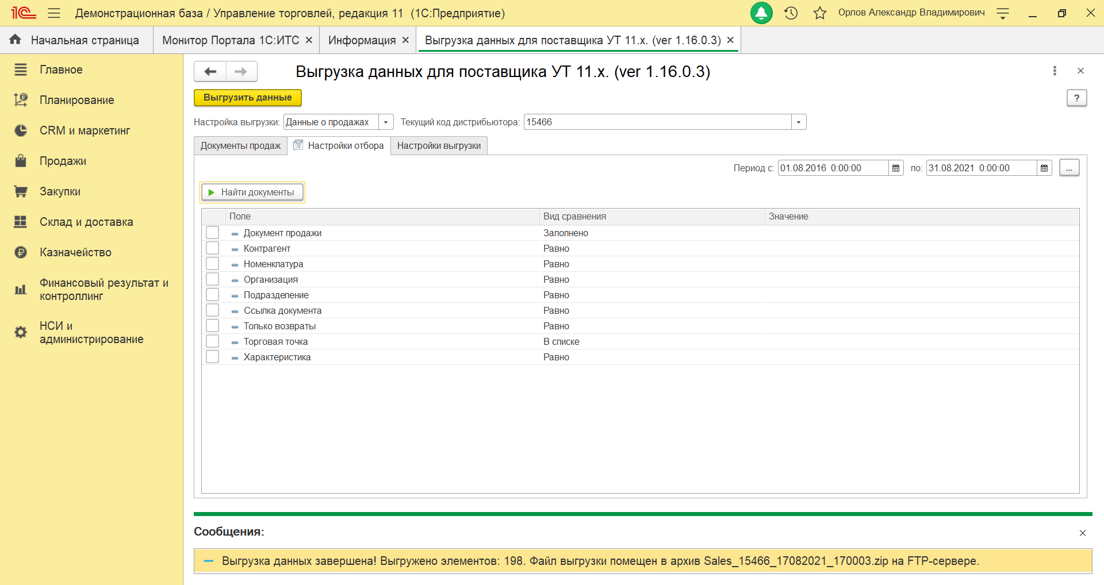Image resolution: width=1104 pixels, height=585 pixels.
Task: Enable Ссылка документа filter checkbox
Action: 213,310
